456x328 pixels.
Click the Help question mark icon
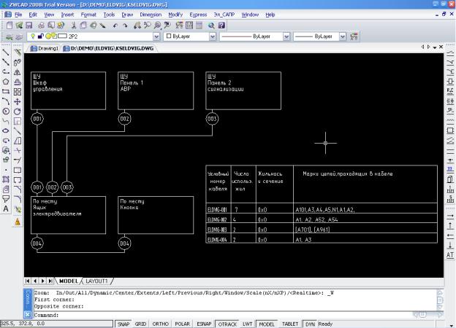point(221,25)
